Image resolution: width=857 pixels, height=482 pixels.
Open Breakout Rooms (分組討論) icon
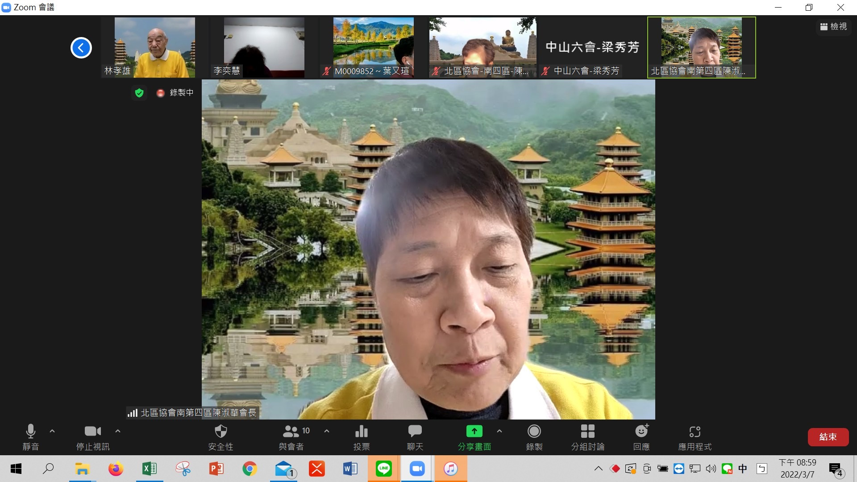point(587,432)
